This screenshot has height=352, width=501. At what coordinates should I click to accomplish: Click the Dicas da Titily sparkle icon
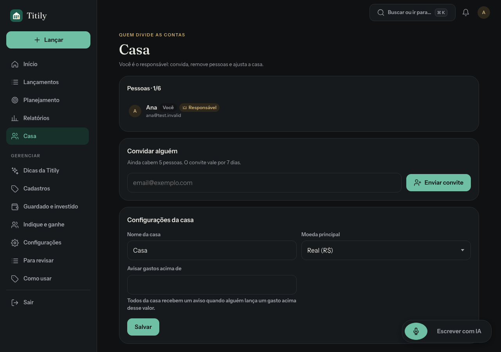[15, 171]
